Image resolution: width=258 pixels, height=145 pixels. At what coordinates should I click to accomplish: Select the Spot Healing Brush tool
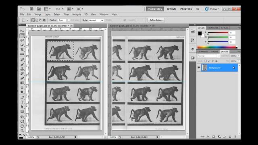coord(22,60)
